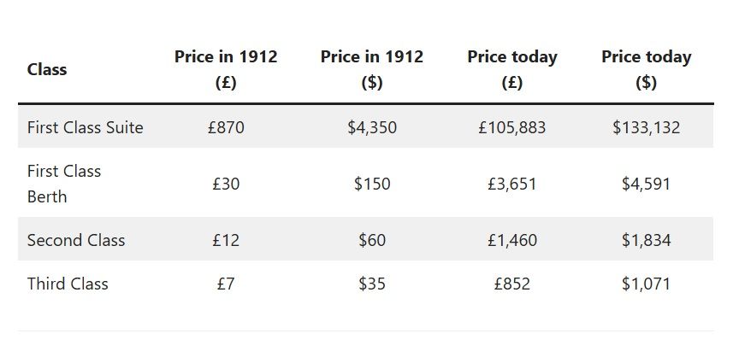Click the Class column header

coord(47,70)
